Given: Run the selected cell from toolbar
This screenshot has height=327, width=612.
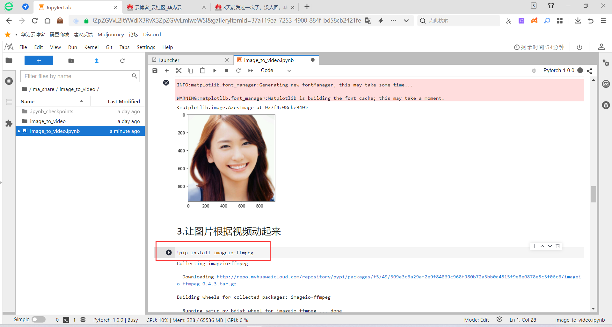Looking at the screenshot, I should pyautogui.click(x=215, y=71).
